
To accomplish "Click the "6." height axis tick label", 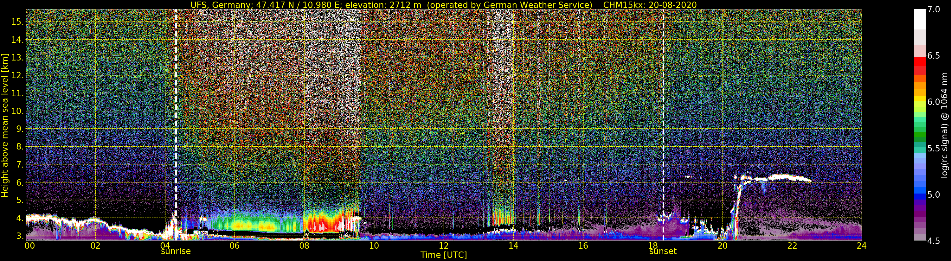I will (20, 182).
